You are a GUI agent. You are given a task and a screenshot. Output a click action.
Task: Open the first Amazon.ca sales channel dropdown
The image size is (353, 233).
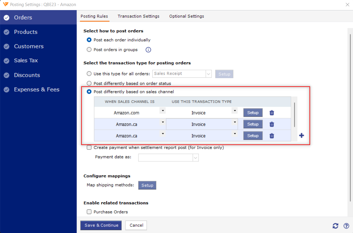click(163, 122)
